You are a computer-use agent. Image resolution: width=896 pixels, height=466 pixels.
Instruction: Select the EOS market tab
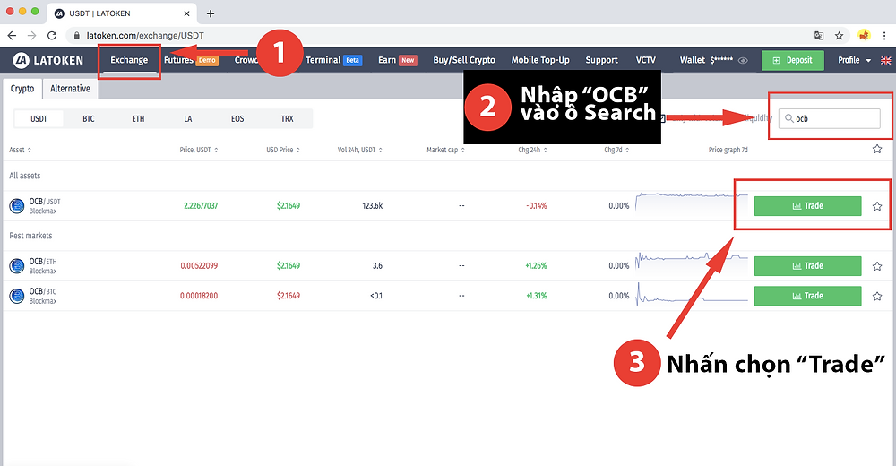[237, 119]
